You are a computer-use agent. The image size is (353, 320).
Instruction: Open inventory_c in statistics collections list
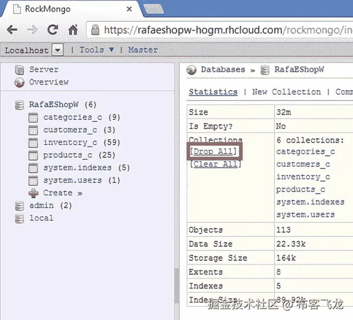(x=303, y=177)
